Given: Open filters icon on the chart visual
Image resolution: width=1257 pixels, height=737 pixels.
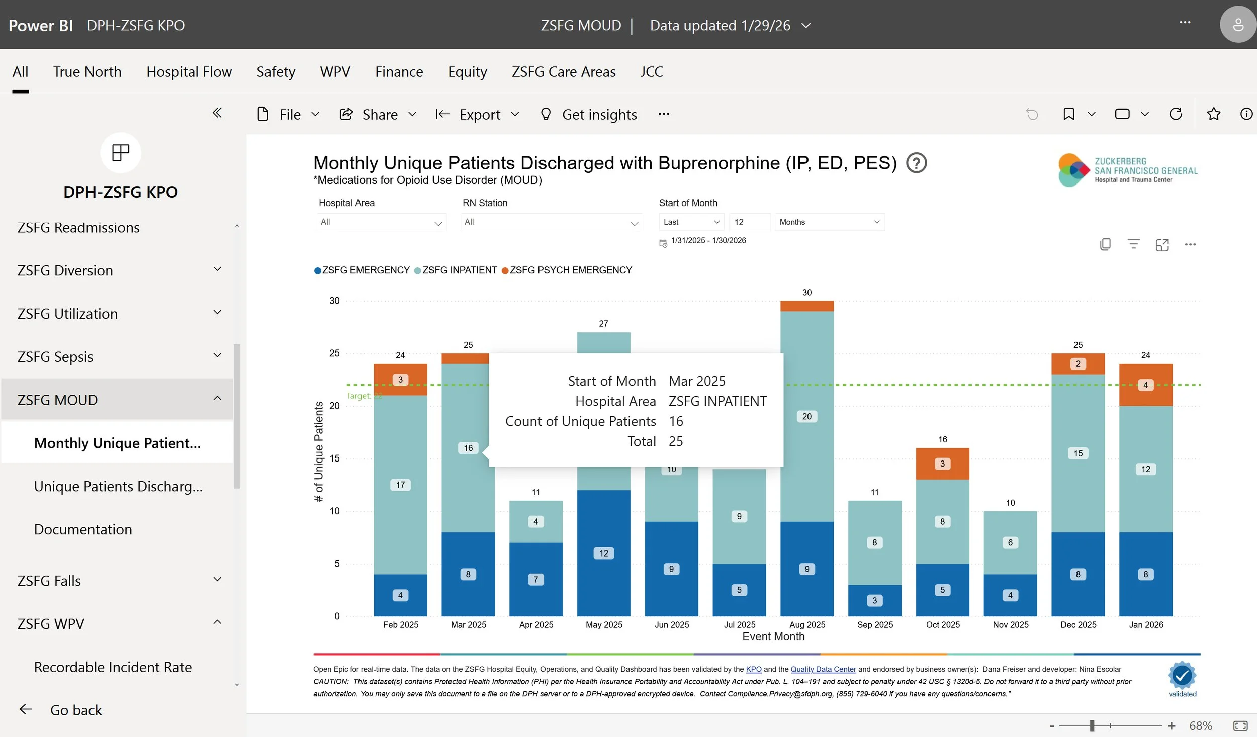Looking at the screenshot, I should (1133, 244).
